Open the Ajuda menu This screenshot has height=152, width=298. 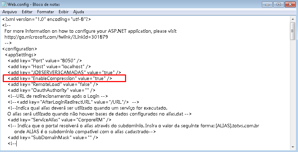[78, 12]
